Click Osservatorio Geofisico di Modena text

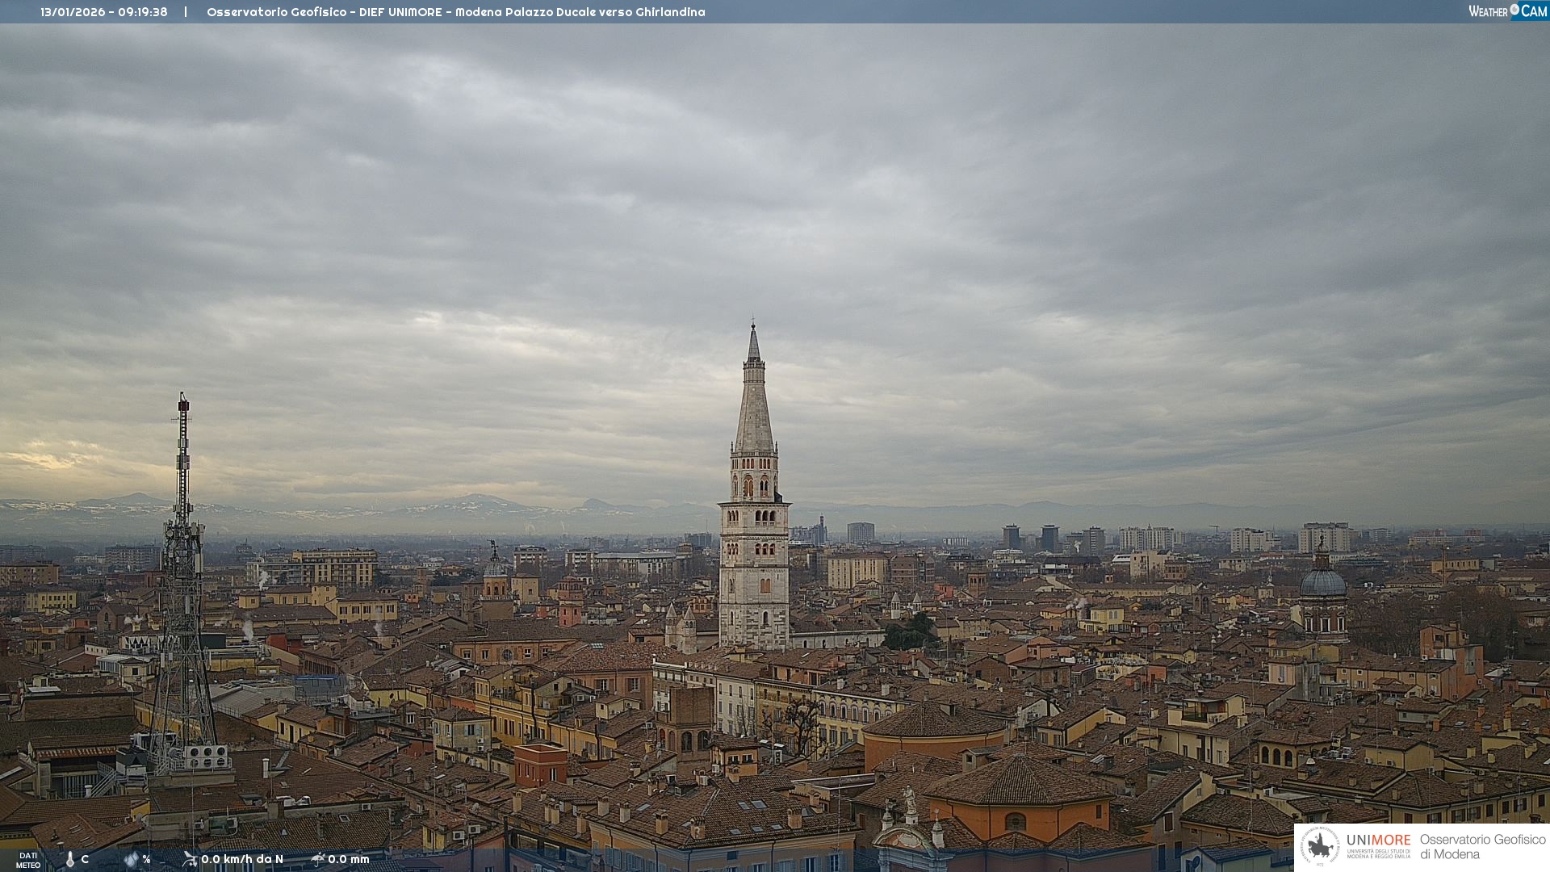pyautogui.click(x=1482, y=846)
